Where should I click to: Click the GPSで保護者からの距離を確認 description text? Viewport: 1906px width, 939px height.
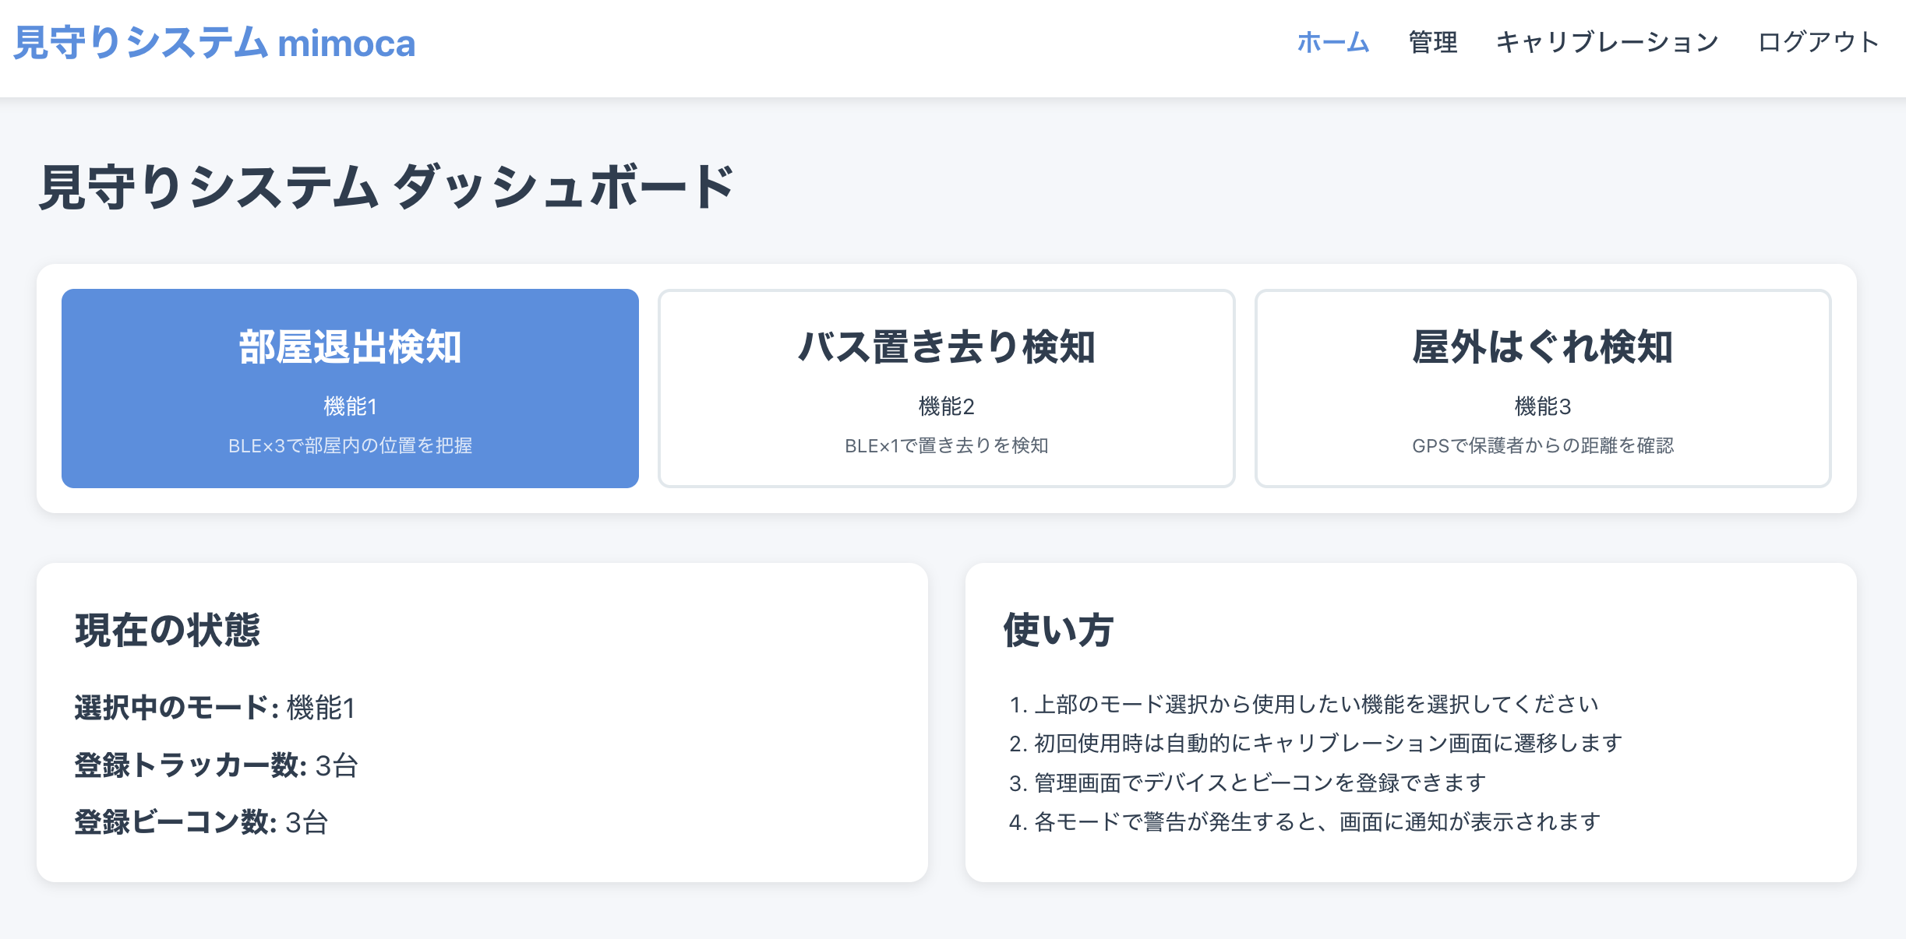coord(1543,445)
